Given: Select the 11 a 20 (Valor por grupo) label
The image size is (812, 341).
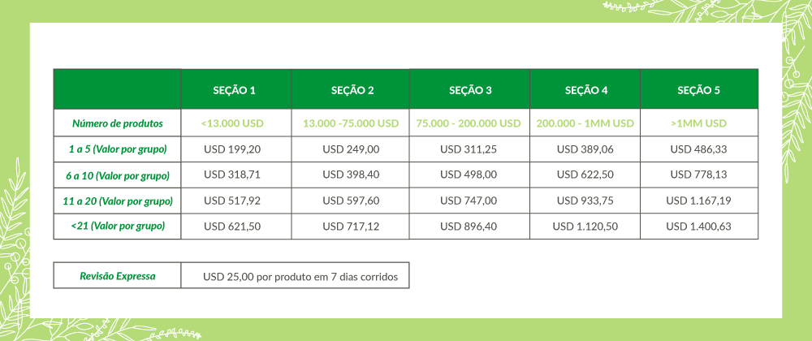Looking at the screenshot, I should pyautogui.click(x=118, y=201).
